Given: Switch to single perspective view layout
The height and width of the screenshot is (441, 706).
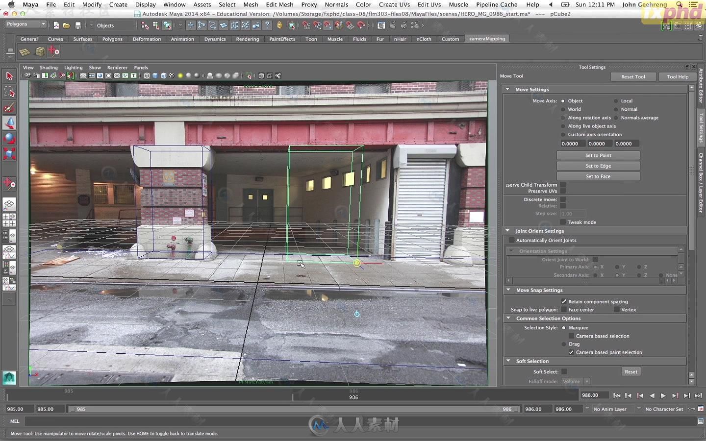Looking at the screenshot, I should (x=9, y=204).
